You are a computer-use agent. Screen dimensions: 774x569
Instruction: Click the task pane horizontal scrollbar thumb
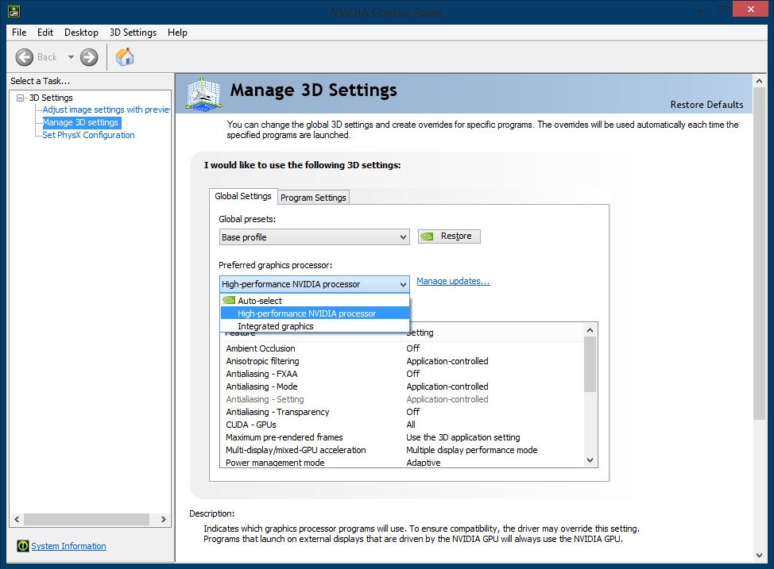[x=87, y=519]
